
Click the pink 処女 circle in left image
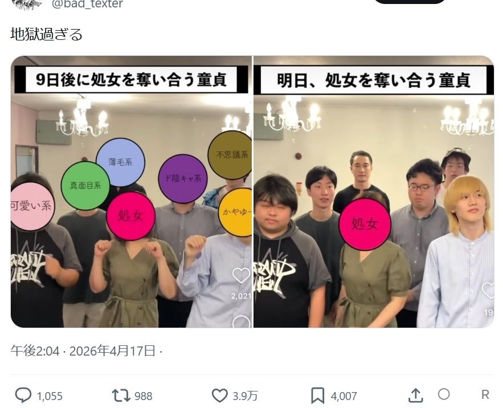click(130, 216)
